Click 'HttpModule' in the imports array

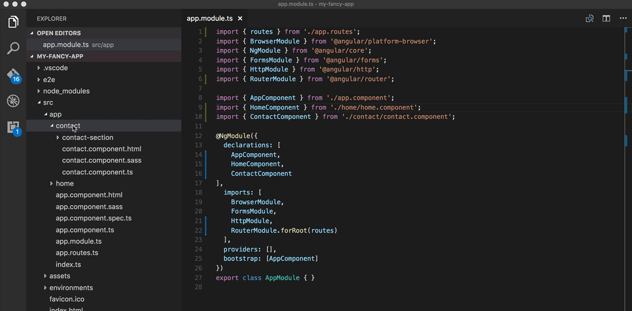(x=250, y=221)
